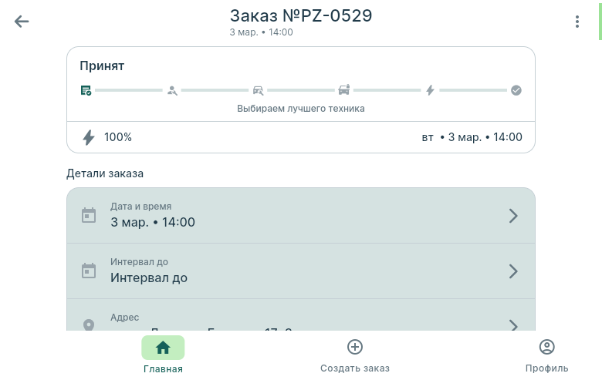This screenshot has height=380, width=602.
Task: Click the calendar icon beside Дата и время
Action: 89,215
